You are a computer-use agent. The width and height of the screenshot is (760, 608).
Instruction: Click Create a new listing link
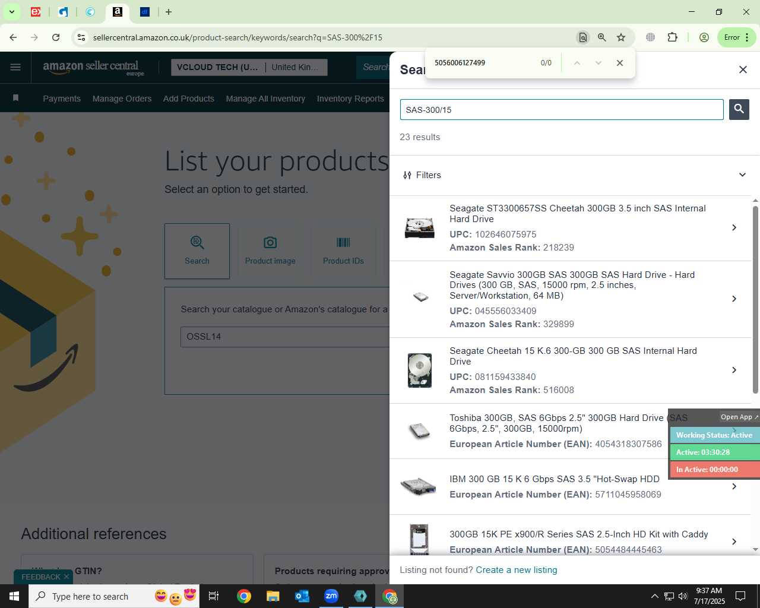pyautogui.click(x=517, y=570)
